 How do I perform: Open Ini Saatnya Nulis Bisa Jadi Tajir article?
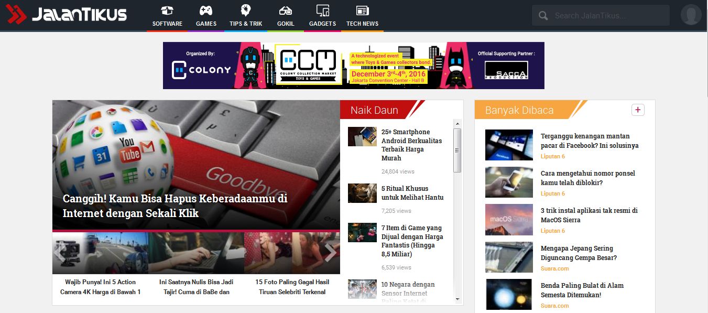196,287
